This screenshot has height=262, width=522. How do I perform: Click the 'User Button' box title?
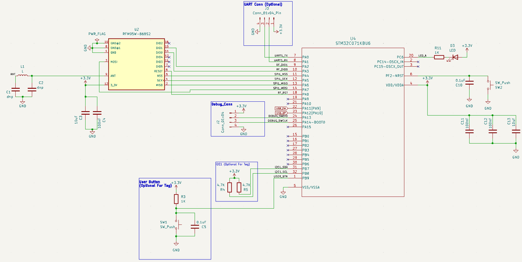click(x=155, y=184)
